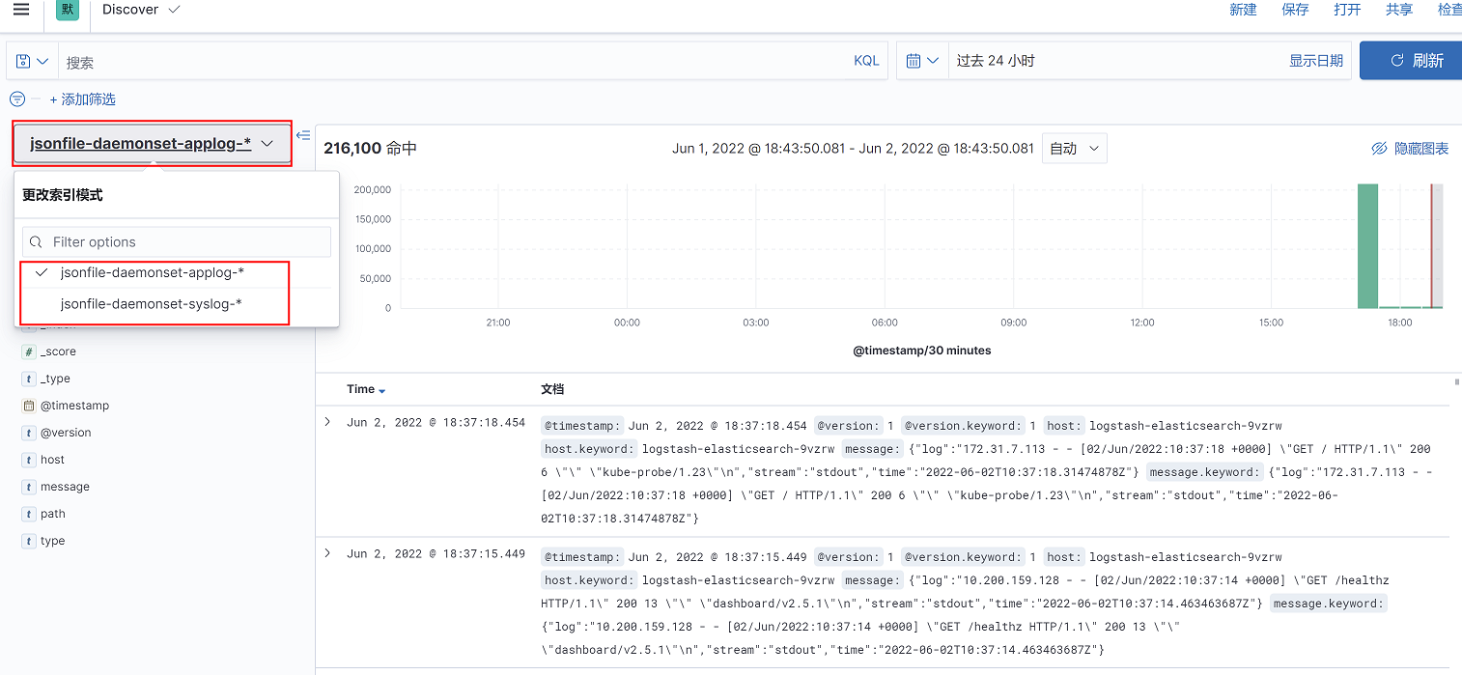Viewport: 1462px width, 675px height.
Task: Click the @timestamp date field icon
Action: click(29, 406)
